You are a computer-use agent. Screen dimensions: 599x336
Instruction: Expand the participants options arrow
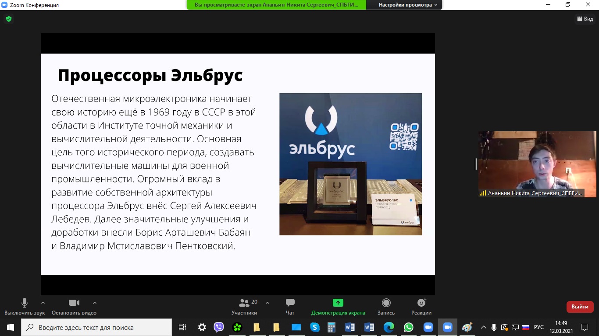point(267,302)
